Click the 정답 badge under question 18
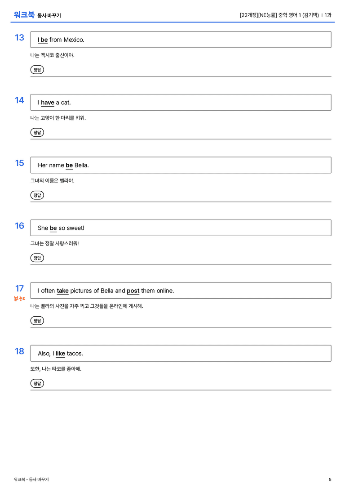This screenshot has width=345, height=489. click(x=37, y=383)
